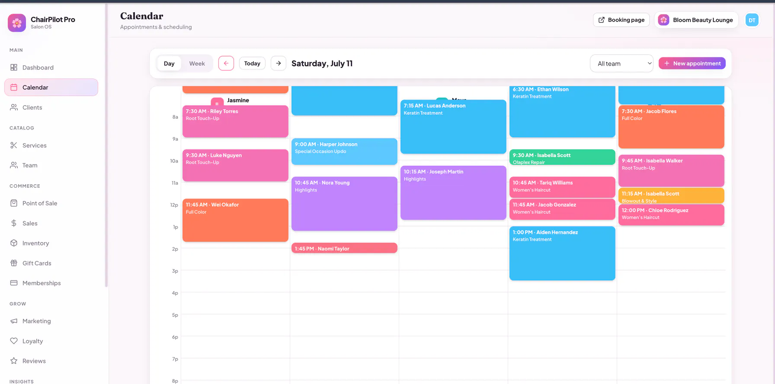Click the 4p time label
Screen dimensions: 775x384
175,293
